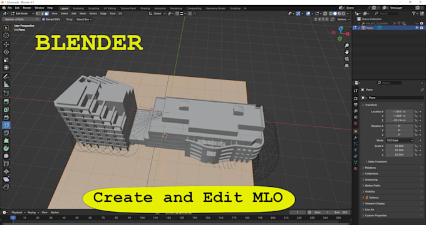Select the active Loop Cut tool

[6, 125]
